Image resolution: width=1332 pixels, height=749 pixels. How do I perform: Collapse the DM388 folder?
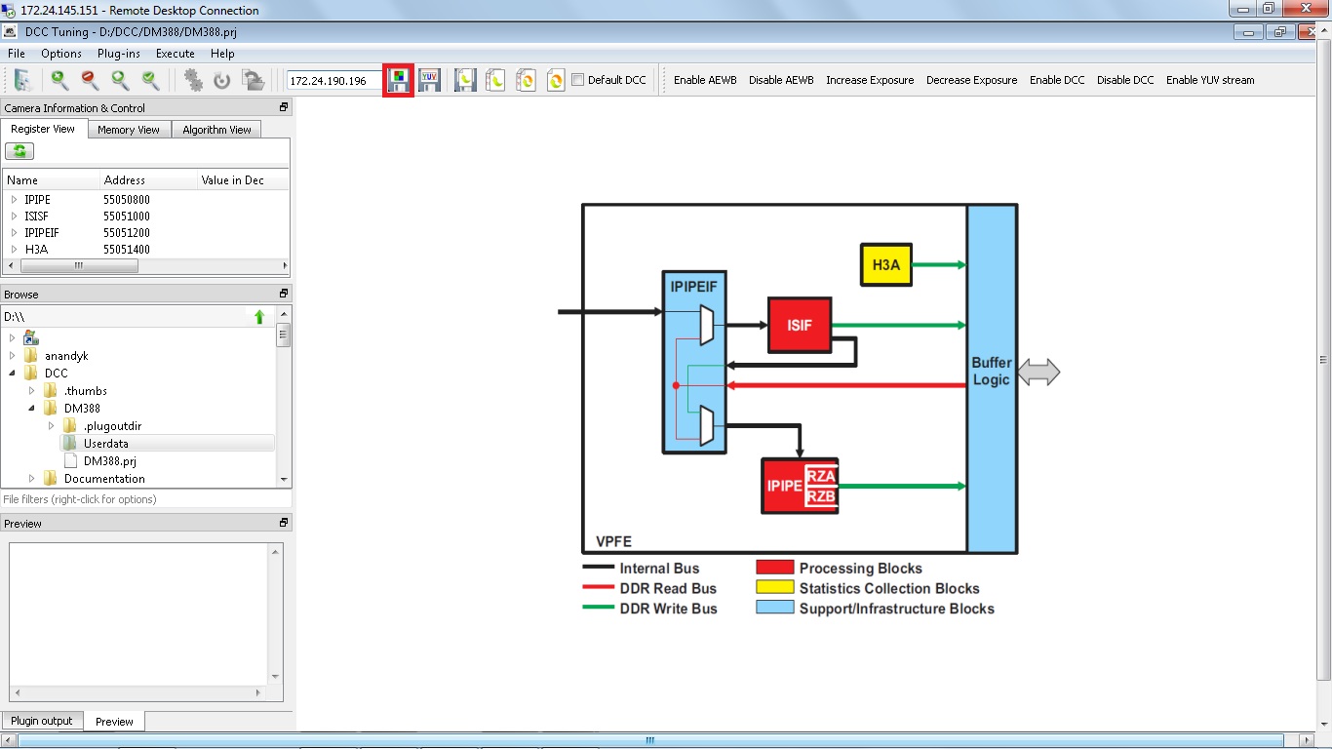tap(32, 409)
